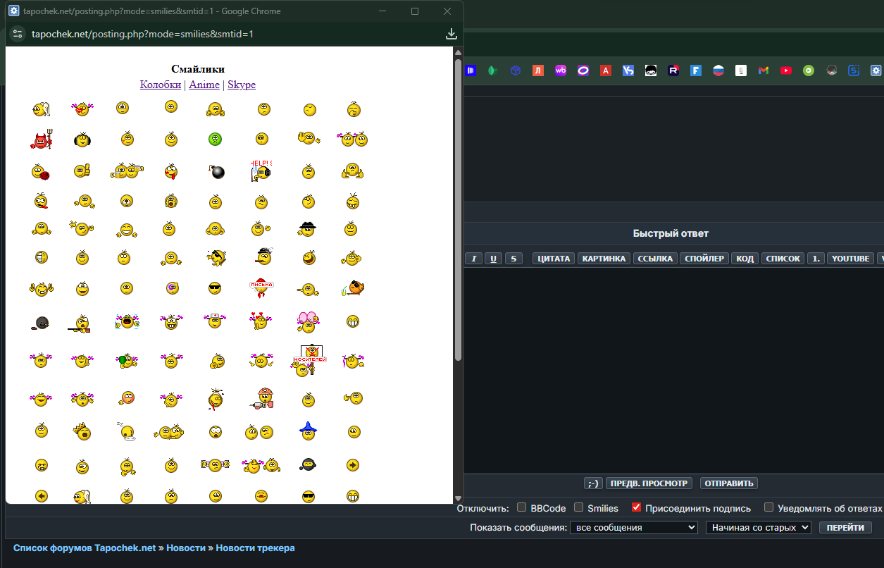
Task: Uncheck Присоединить подпись checkbox
Action: pos(636,507)
